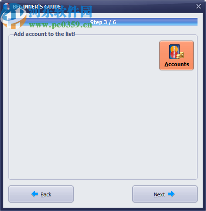Click the gold coins on the Accounts icon
206x211 pixels.
[180, 55]
